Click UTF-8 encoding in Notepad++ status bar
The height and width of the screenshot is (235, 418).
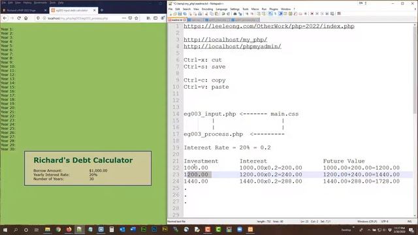[385, 221]
